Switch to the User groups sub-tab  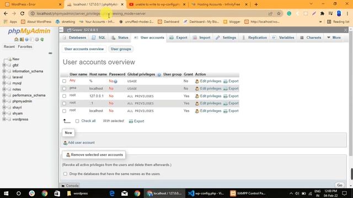(121, 49)
